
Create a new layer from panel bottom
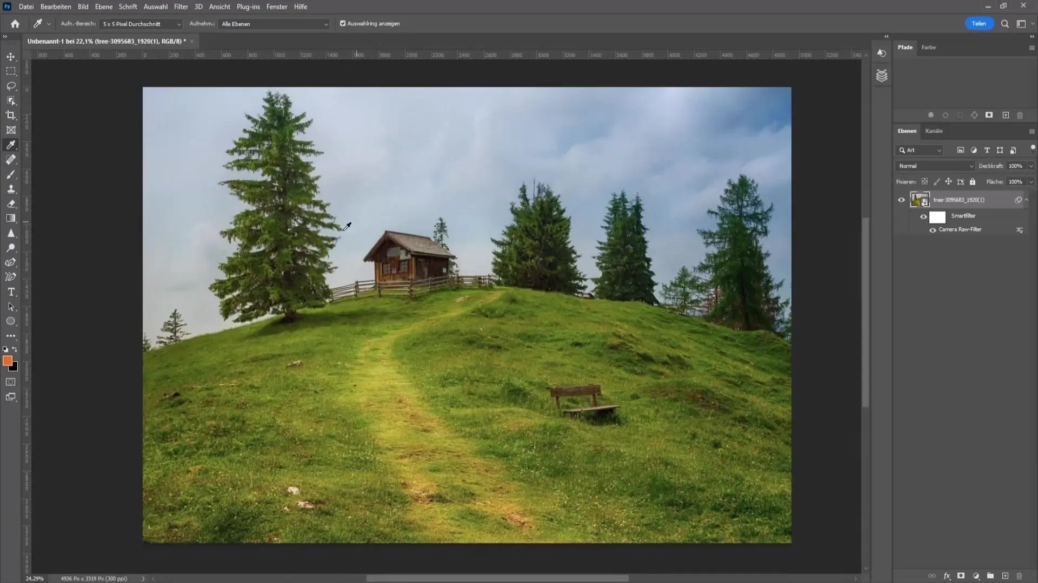(1005, 576)
